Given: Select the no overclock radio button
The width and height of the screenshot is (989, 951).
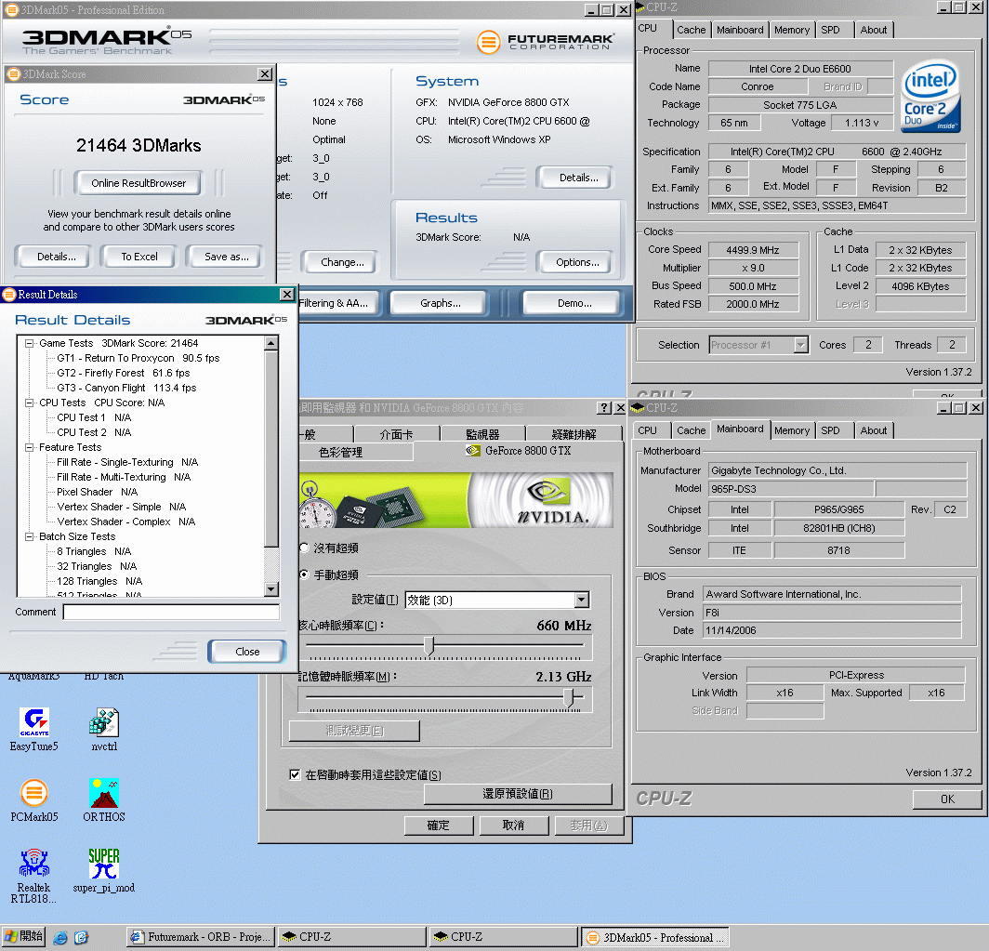Looking at the screenshot, I should (x=304, y=548).
